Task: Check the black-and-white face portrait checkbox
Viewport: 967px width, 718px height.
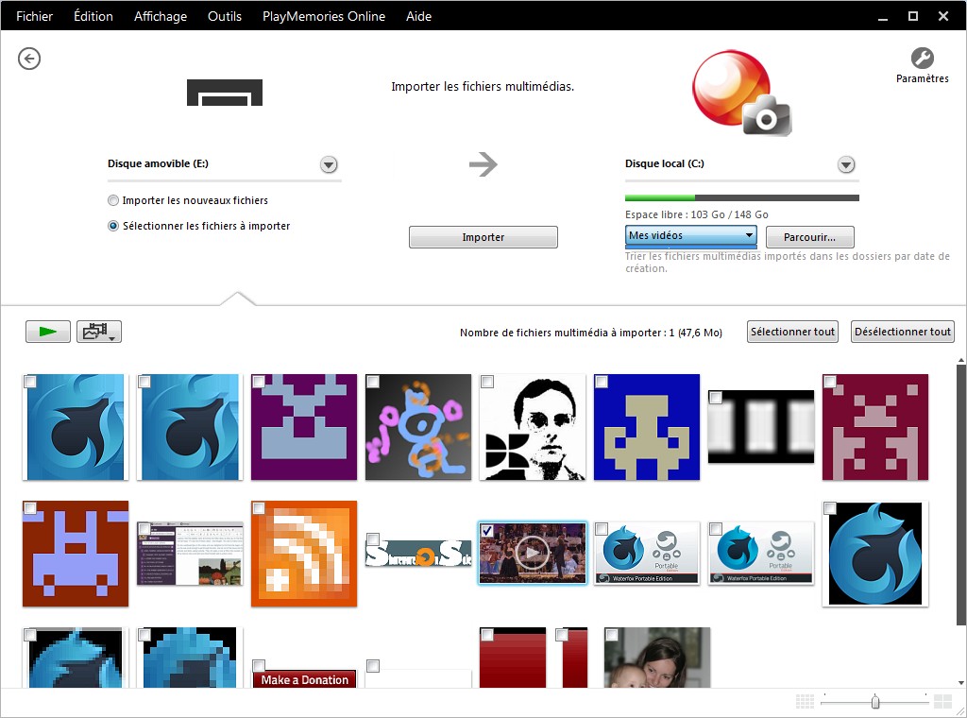Action: [x=486, y=382]
